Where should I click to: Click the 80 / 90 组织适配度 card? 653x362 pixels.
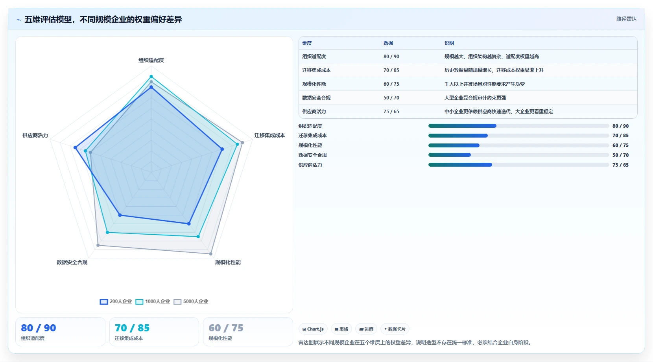pos(60,332)
